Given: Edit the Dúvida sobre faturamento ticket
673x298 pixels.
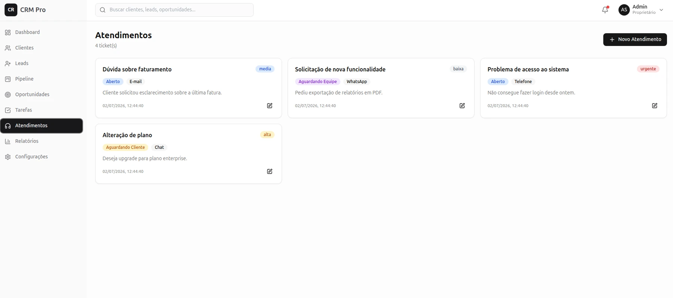Looking at the screenshot, I should pyautogui.click(x=270, y=106).
